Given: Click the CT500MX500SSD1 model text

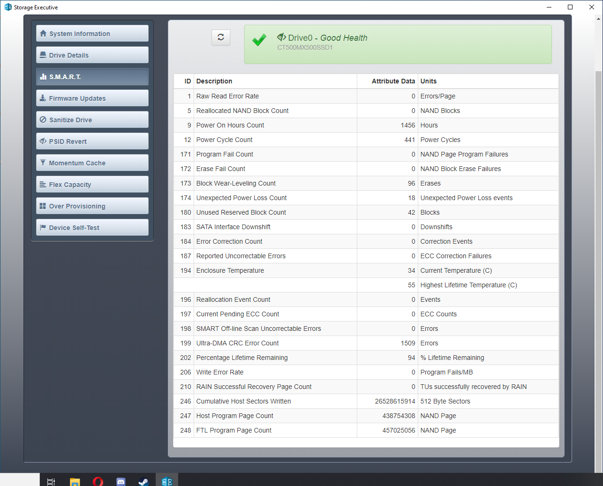Looking at the screenshot, I should click(305, 47).
